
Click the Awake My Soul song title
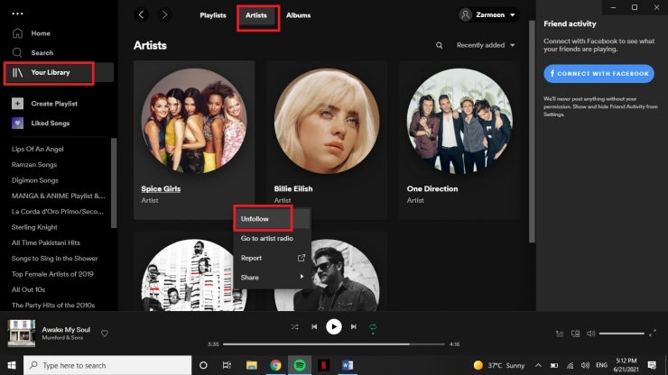coord(66,329)
